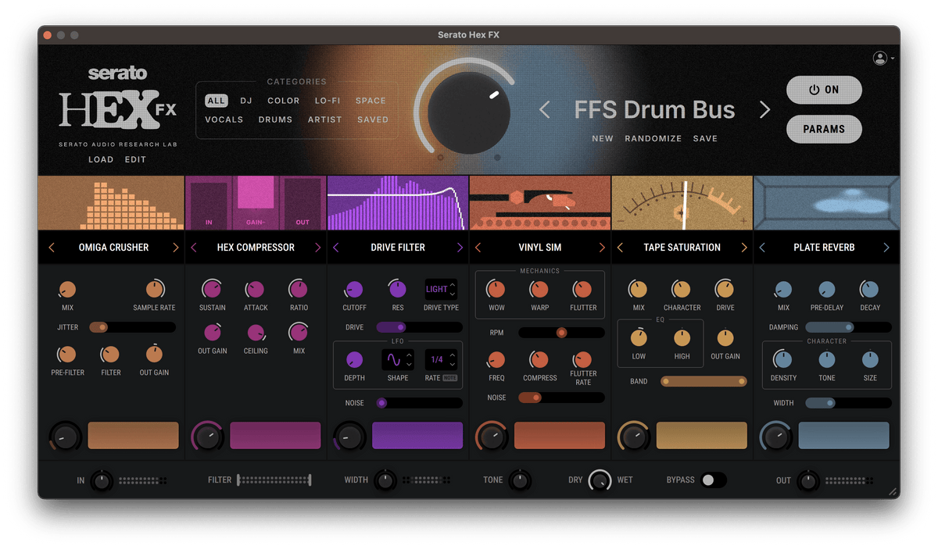The height and width of the screenshot is (549, 938).
Task: Click NEW preset
Action: [x=603, y=138]
